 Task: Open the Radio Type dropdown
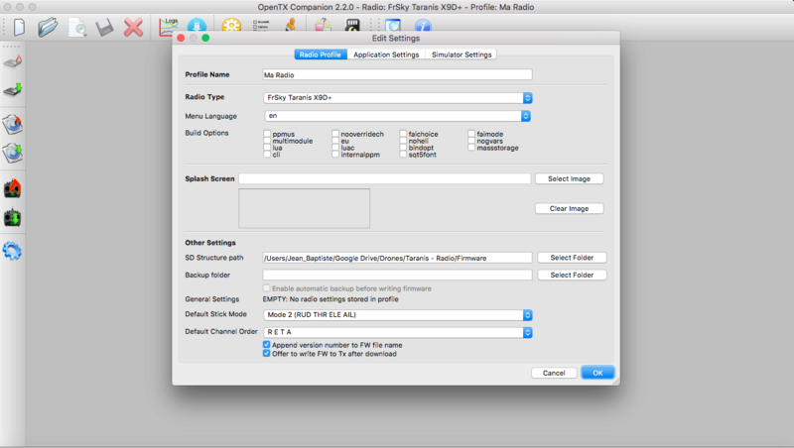pyautogui.click(x=398, y=97)
